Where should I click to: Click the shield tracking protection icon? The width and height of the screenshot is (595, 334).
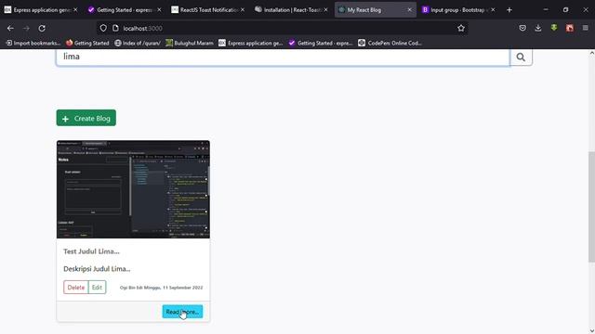point(103,29)
